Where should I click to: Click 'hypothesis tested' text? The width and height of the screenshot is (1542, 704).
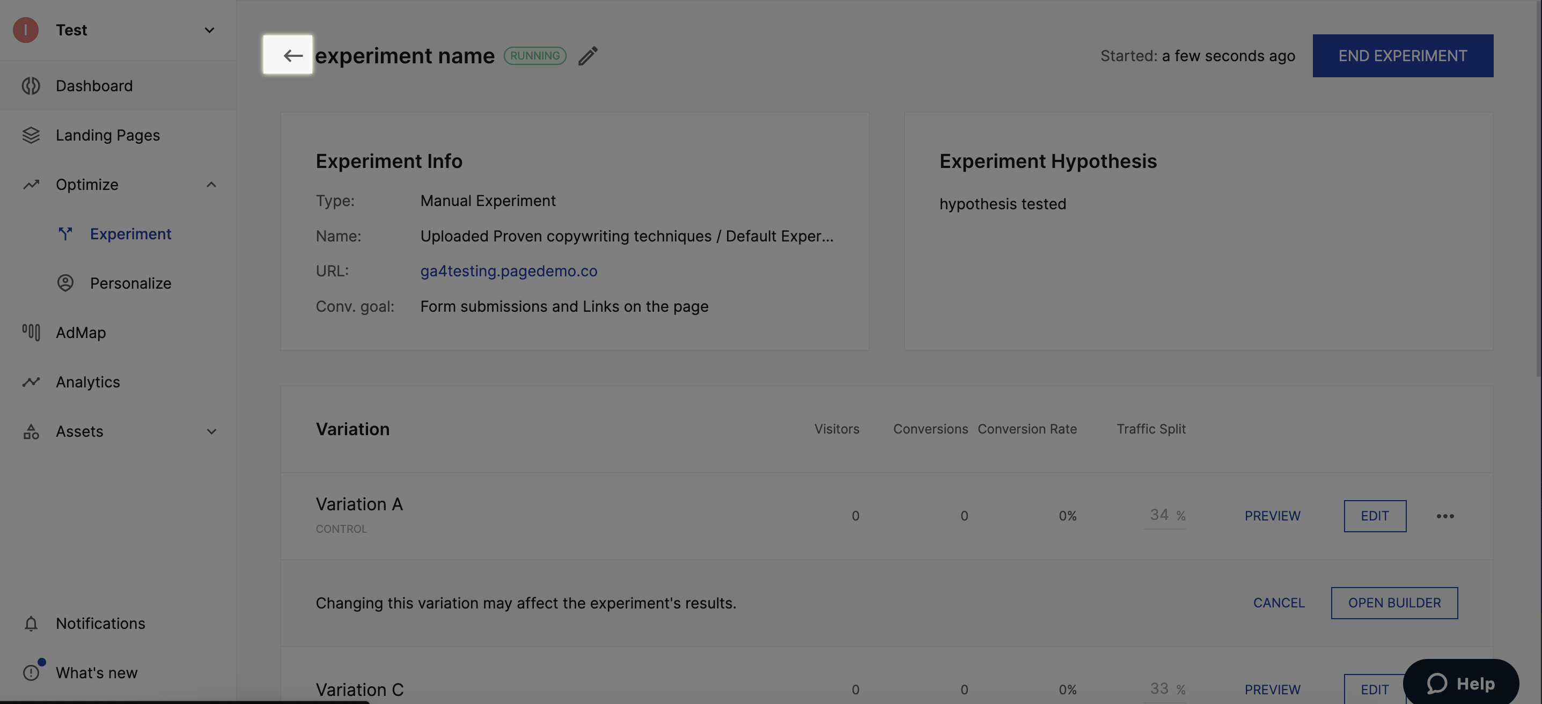click(1003, 204)
